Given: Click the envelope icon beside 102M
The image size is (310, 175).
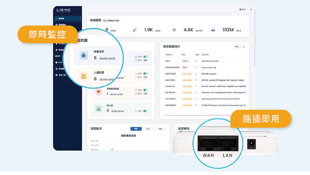Looking at the screenshot, I should pos(213,30).
